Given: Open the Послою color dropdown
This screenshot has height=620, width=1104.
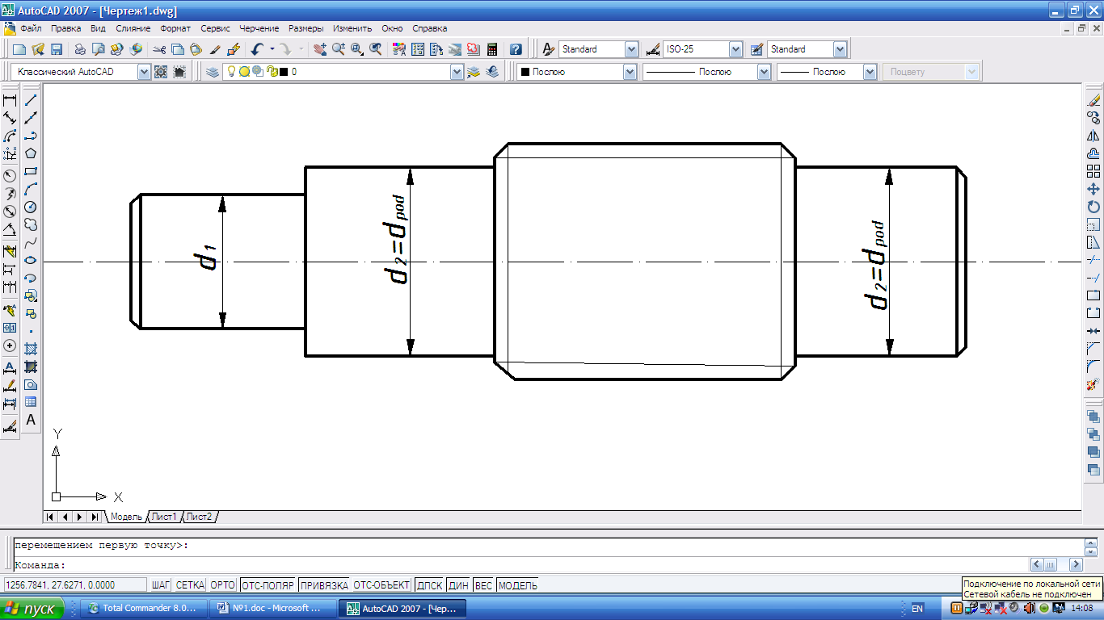Looking at the screenshot, I should [630, 72].
